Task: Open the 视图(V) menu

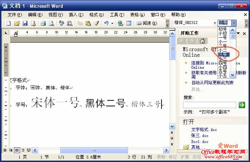Action: pyautogui.click(x=56, y=15)
